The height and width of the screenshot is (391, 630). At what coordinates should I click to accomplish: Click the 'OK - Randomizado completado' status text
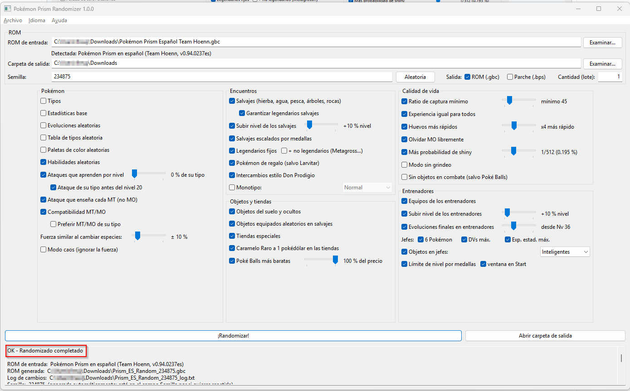point(45,351)
